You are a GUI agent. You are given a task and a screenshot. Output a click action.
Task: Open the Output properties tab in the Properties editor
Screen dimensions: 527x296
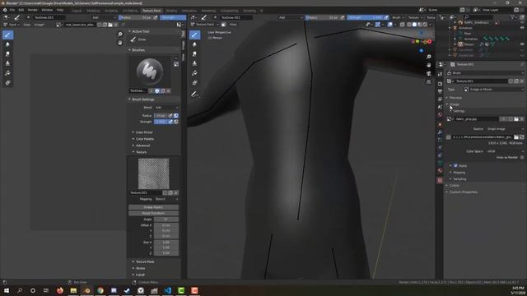tap(440, 91)
